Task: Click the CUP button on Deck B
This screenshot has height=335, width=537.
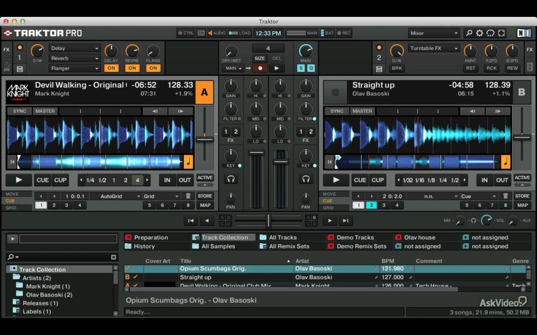Action: [378, 180]
